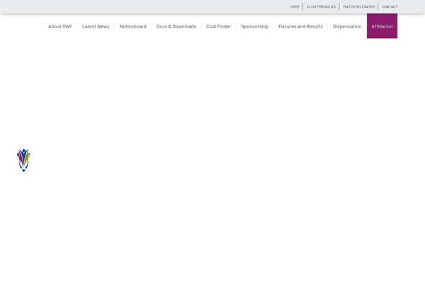Open the About SWF menu

pos(60,26)
